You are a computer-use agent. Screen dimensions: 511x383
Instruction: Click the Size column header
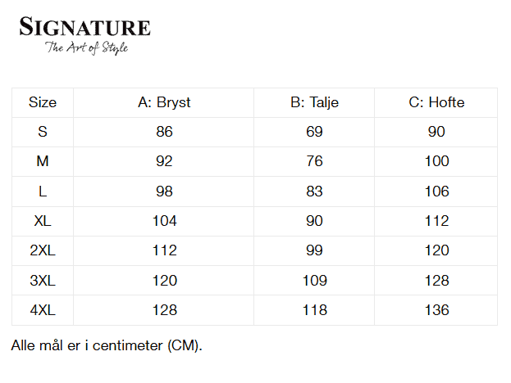pos(43,102)
